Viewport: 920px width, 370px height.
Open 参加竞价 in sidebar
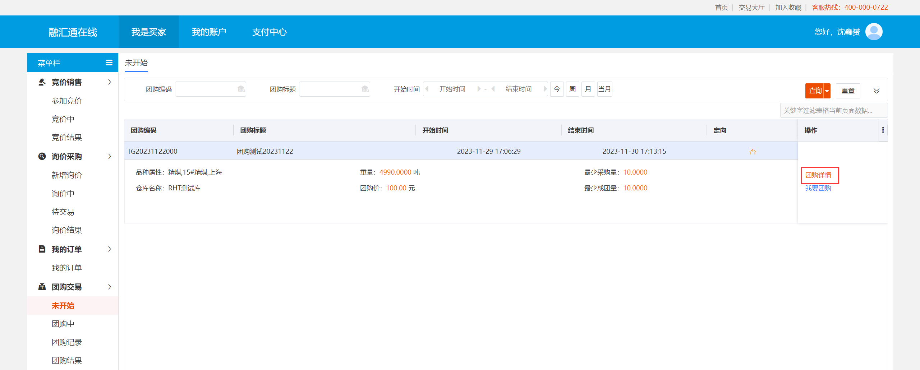click(x=67, y=101)
